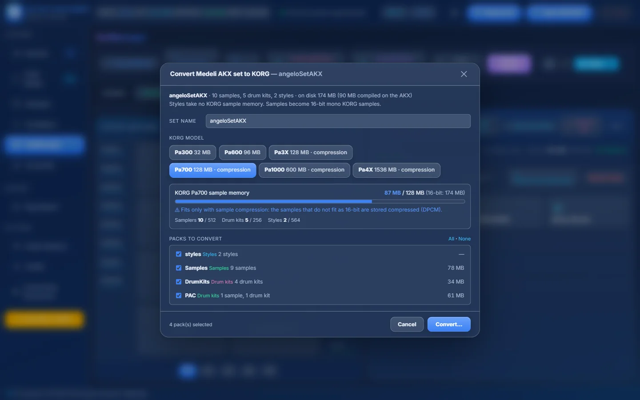Uncheck the Samples pack checkbox

(x=179, y=268)
